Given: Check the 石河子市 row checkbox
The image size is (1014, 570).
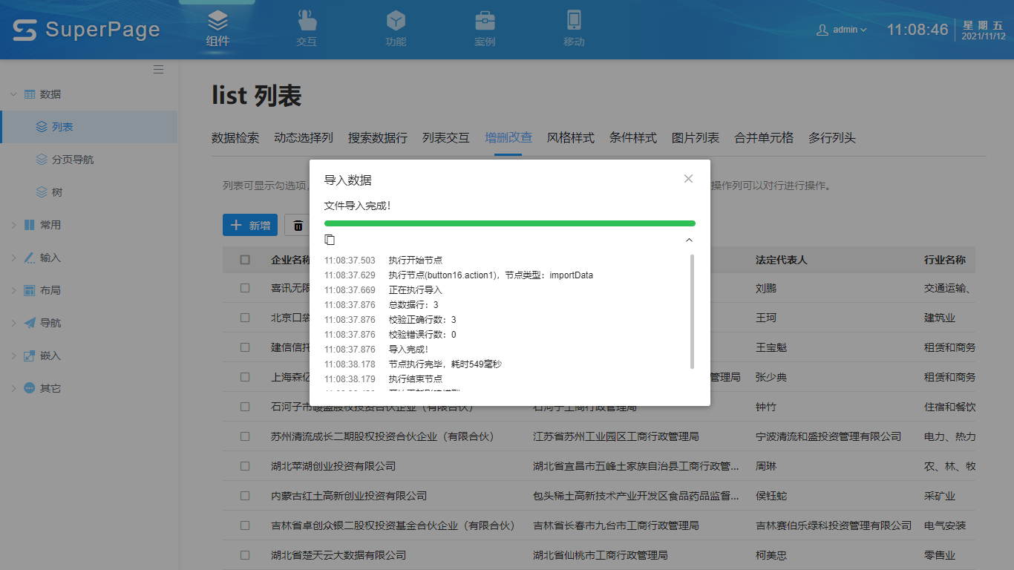Looking at the screenshot, I should point(245,407).
